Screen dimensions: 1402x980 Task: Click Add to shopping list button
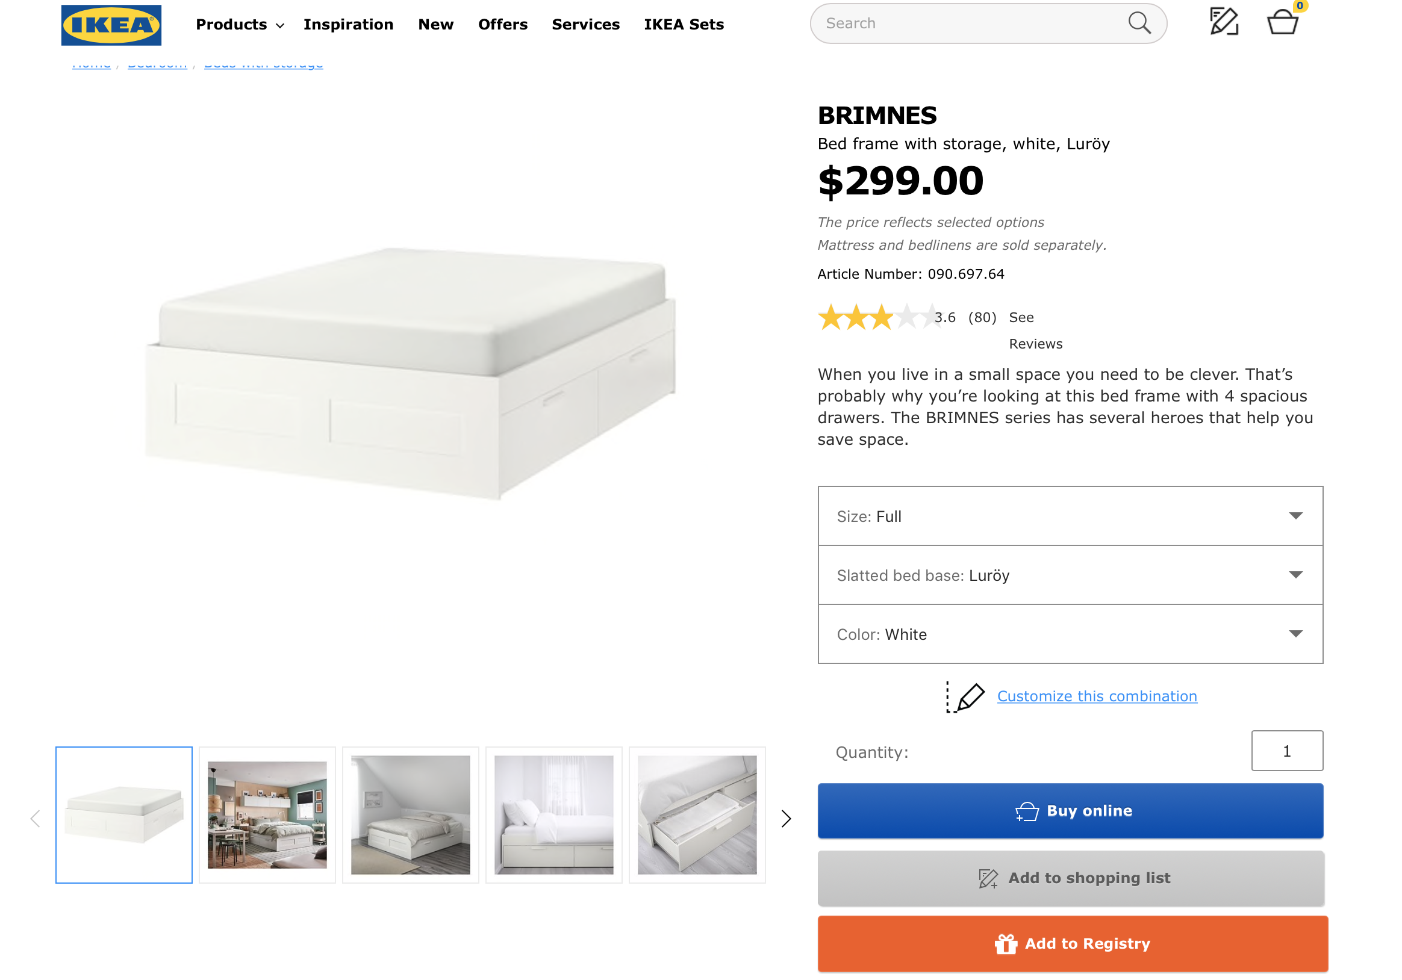click(1070, 878)
